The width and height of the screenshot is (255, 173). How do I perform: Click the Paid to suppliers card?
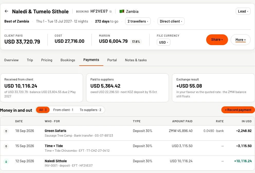tap(128, 88)
